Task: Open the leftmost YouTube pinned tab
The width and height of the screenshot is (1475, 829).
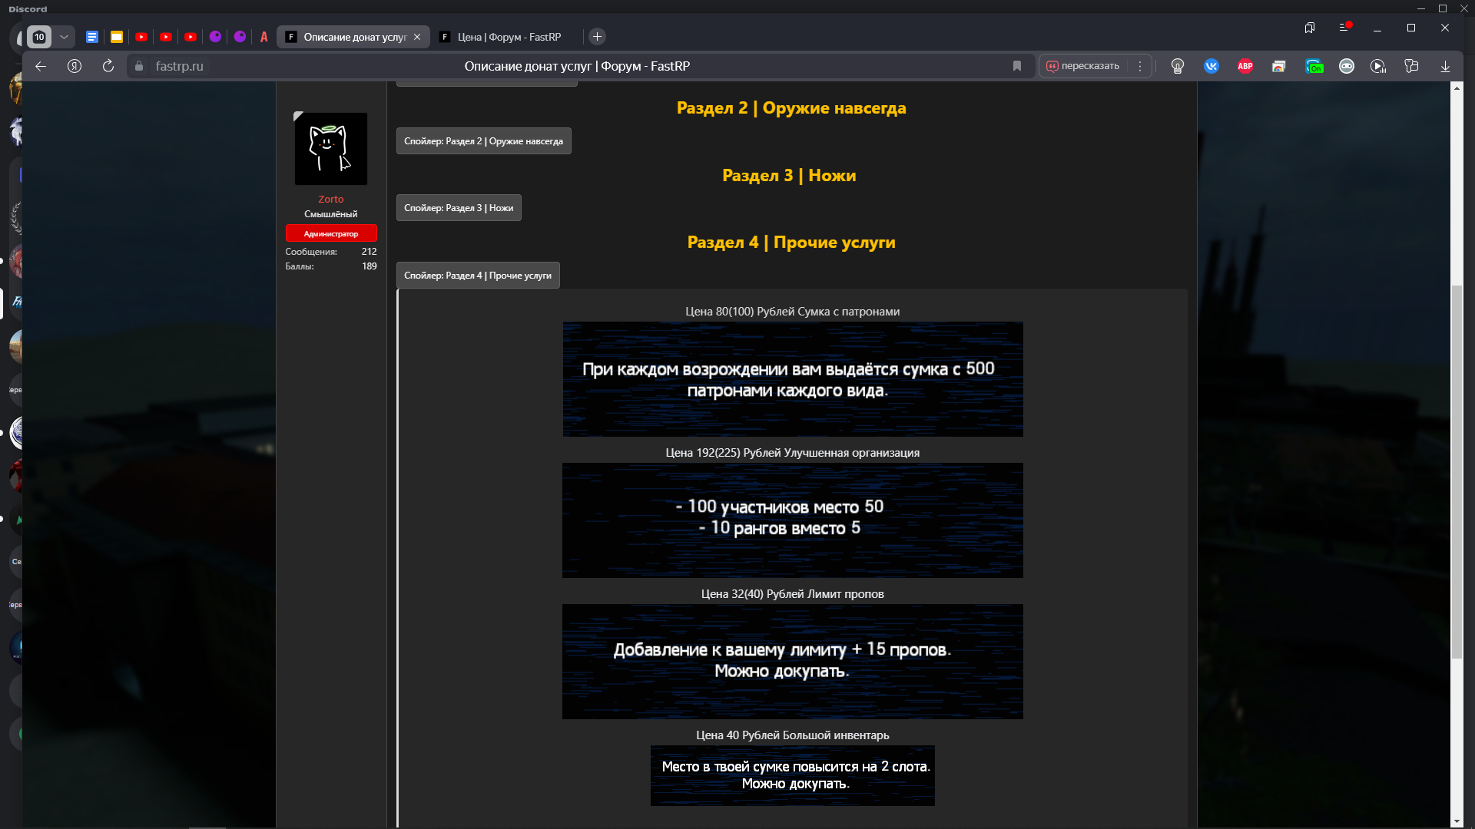Action: point(141,37)
